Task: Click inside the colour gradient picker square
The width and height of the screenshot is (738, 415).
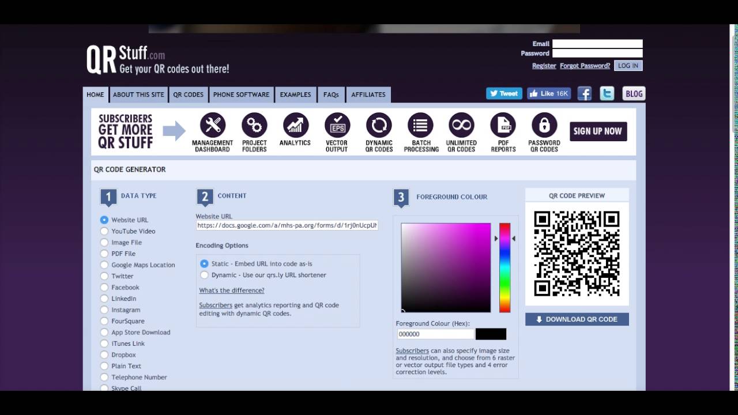Action: point(446,267)
